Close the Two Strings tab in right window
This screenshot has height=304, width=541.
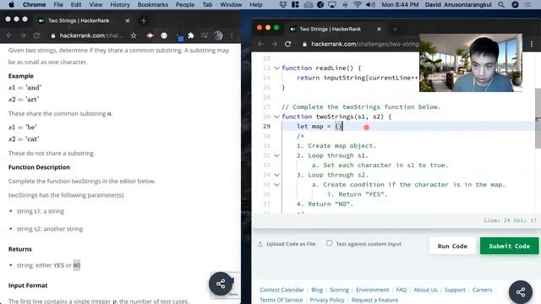[x=379, y=30]
